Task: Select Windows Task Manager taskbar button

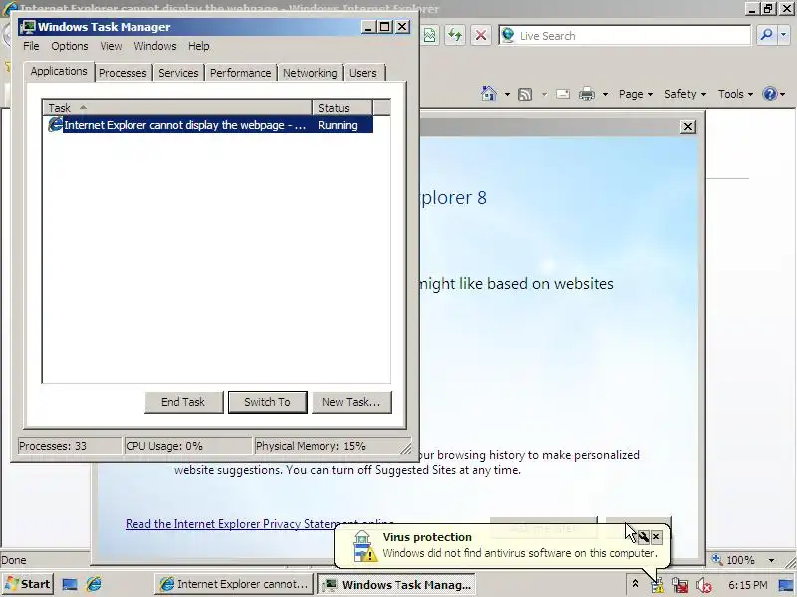Action: click(x=397, y=584)
